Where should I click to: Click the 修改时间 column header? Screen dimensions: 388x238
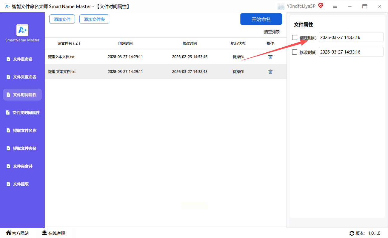pos(190,43)
